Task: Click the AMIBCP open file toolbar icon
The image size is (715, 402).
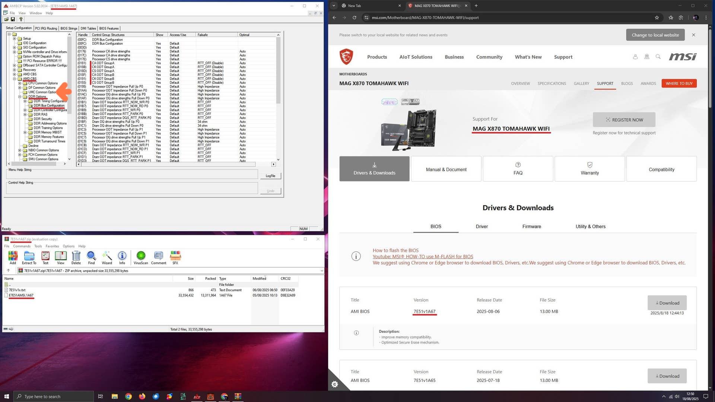Action: 6,19
